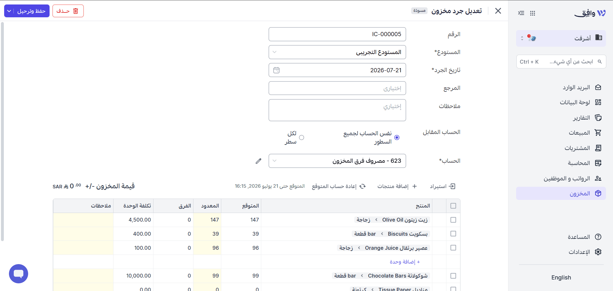The image size is (613, 291).
Task: Check the Chocolate Bars row checkbox
Action: 453,276
